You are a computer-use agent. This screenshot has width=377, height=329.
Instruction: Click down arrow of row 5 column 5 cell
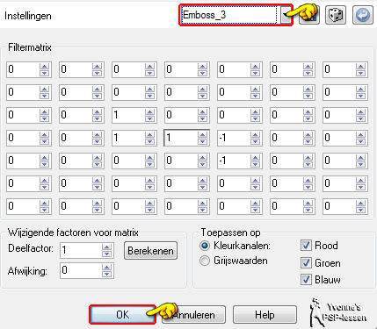(x=255, y=164)
